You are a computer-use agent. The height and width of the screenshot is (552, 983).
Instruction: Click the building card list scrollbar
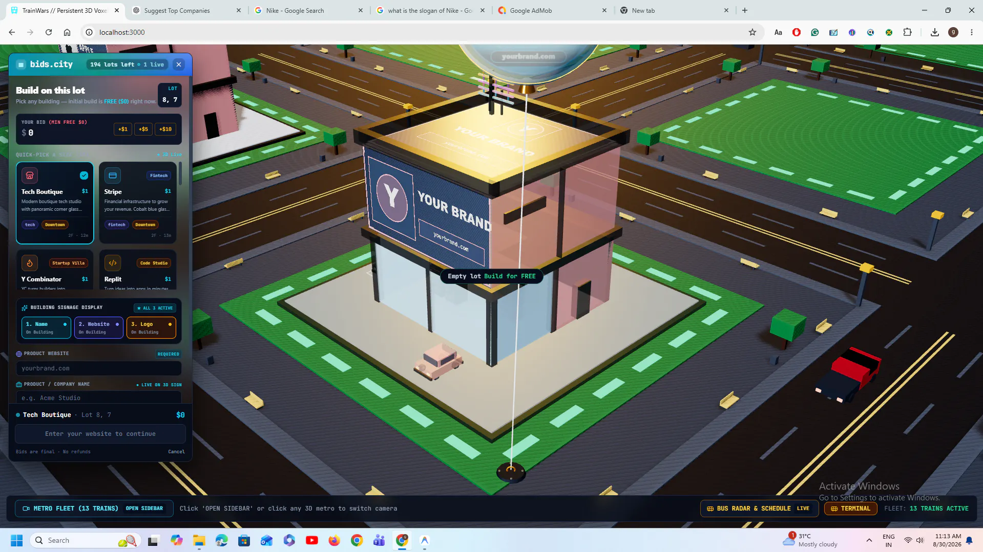pos(180,174)
